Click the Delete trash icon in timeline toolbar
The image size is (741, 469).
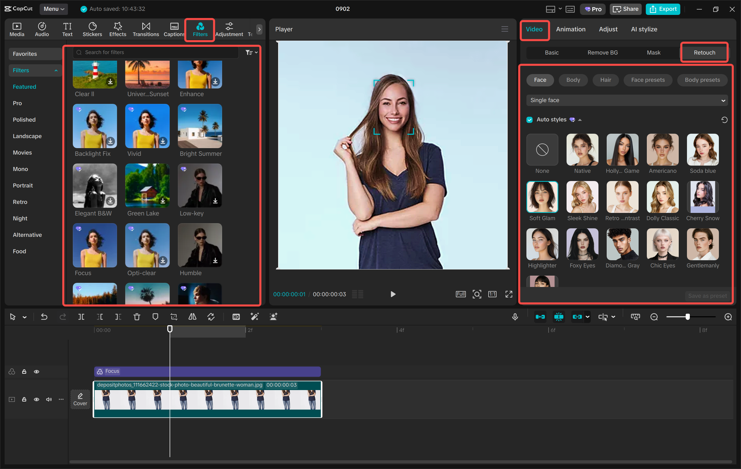coord(137,317)
